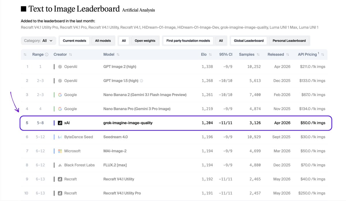Screen dimensions: 346x201
Task: Open grok-imagine-image-quality model entry
Action: [128, 123]
